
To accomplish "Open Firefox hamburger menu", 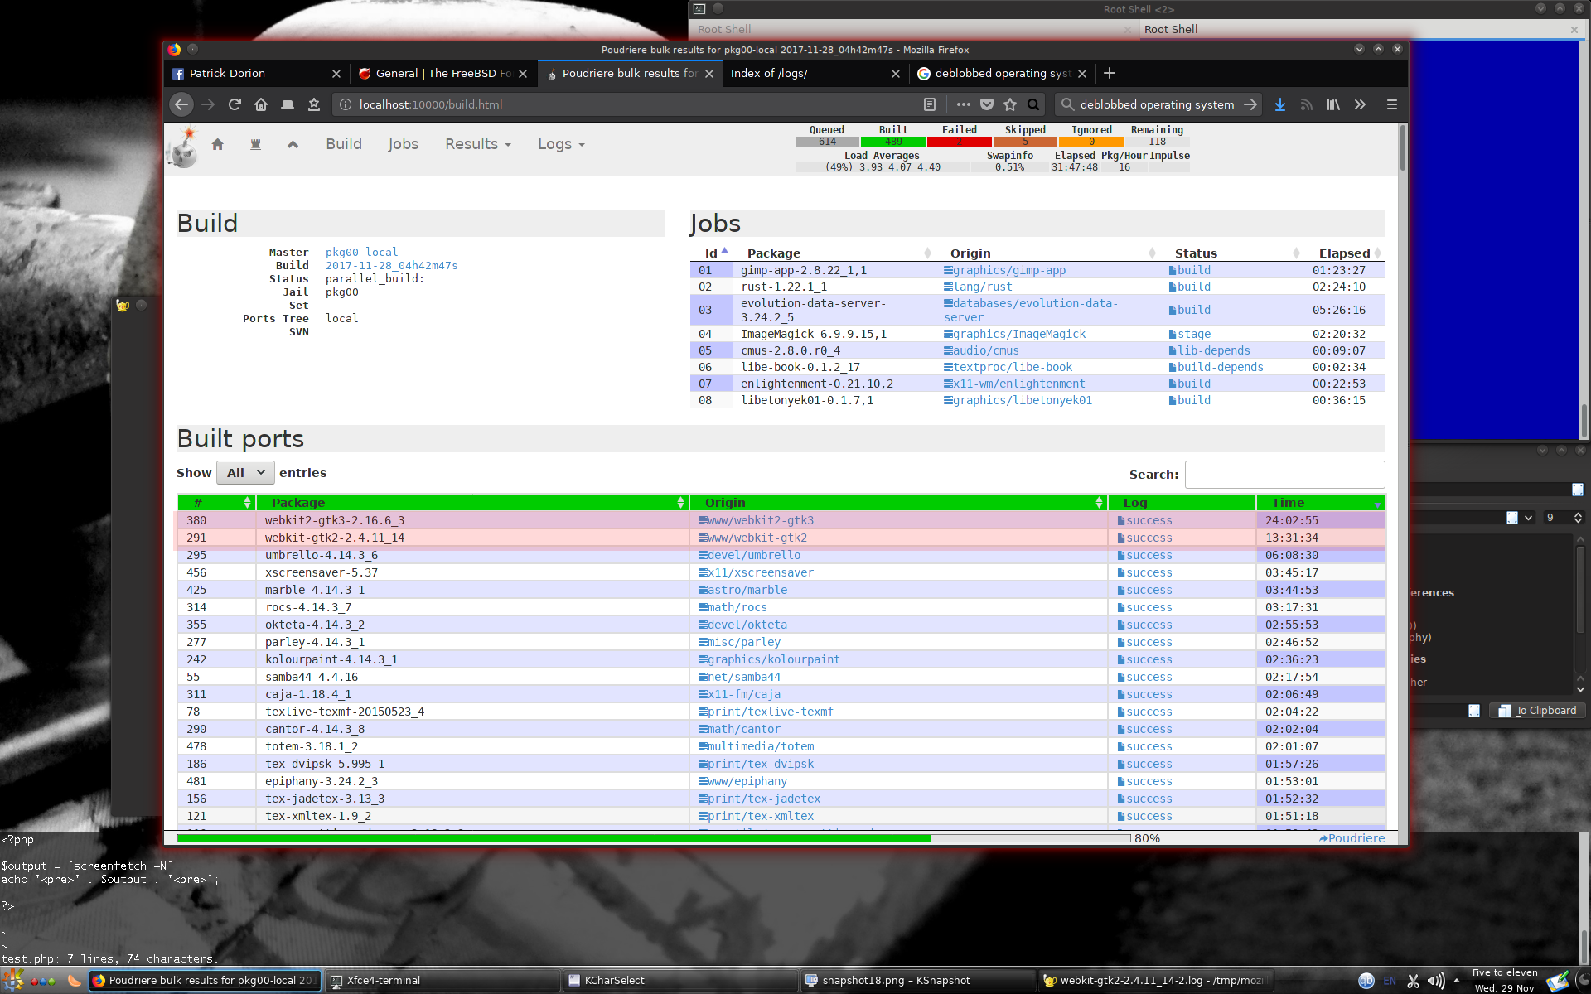I will [1392, 104].
